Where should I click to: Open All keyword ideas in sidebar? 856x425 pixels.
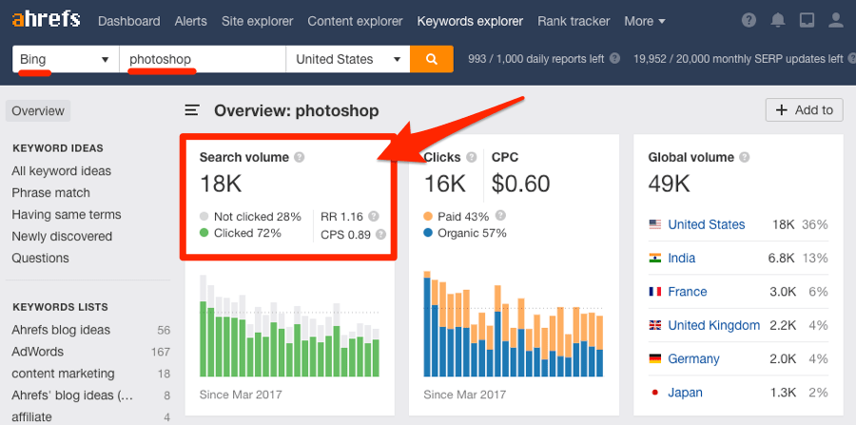pos(61,171)
